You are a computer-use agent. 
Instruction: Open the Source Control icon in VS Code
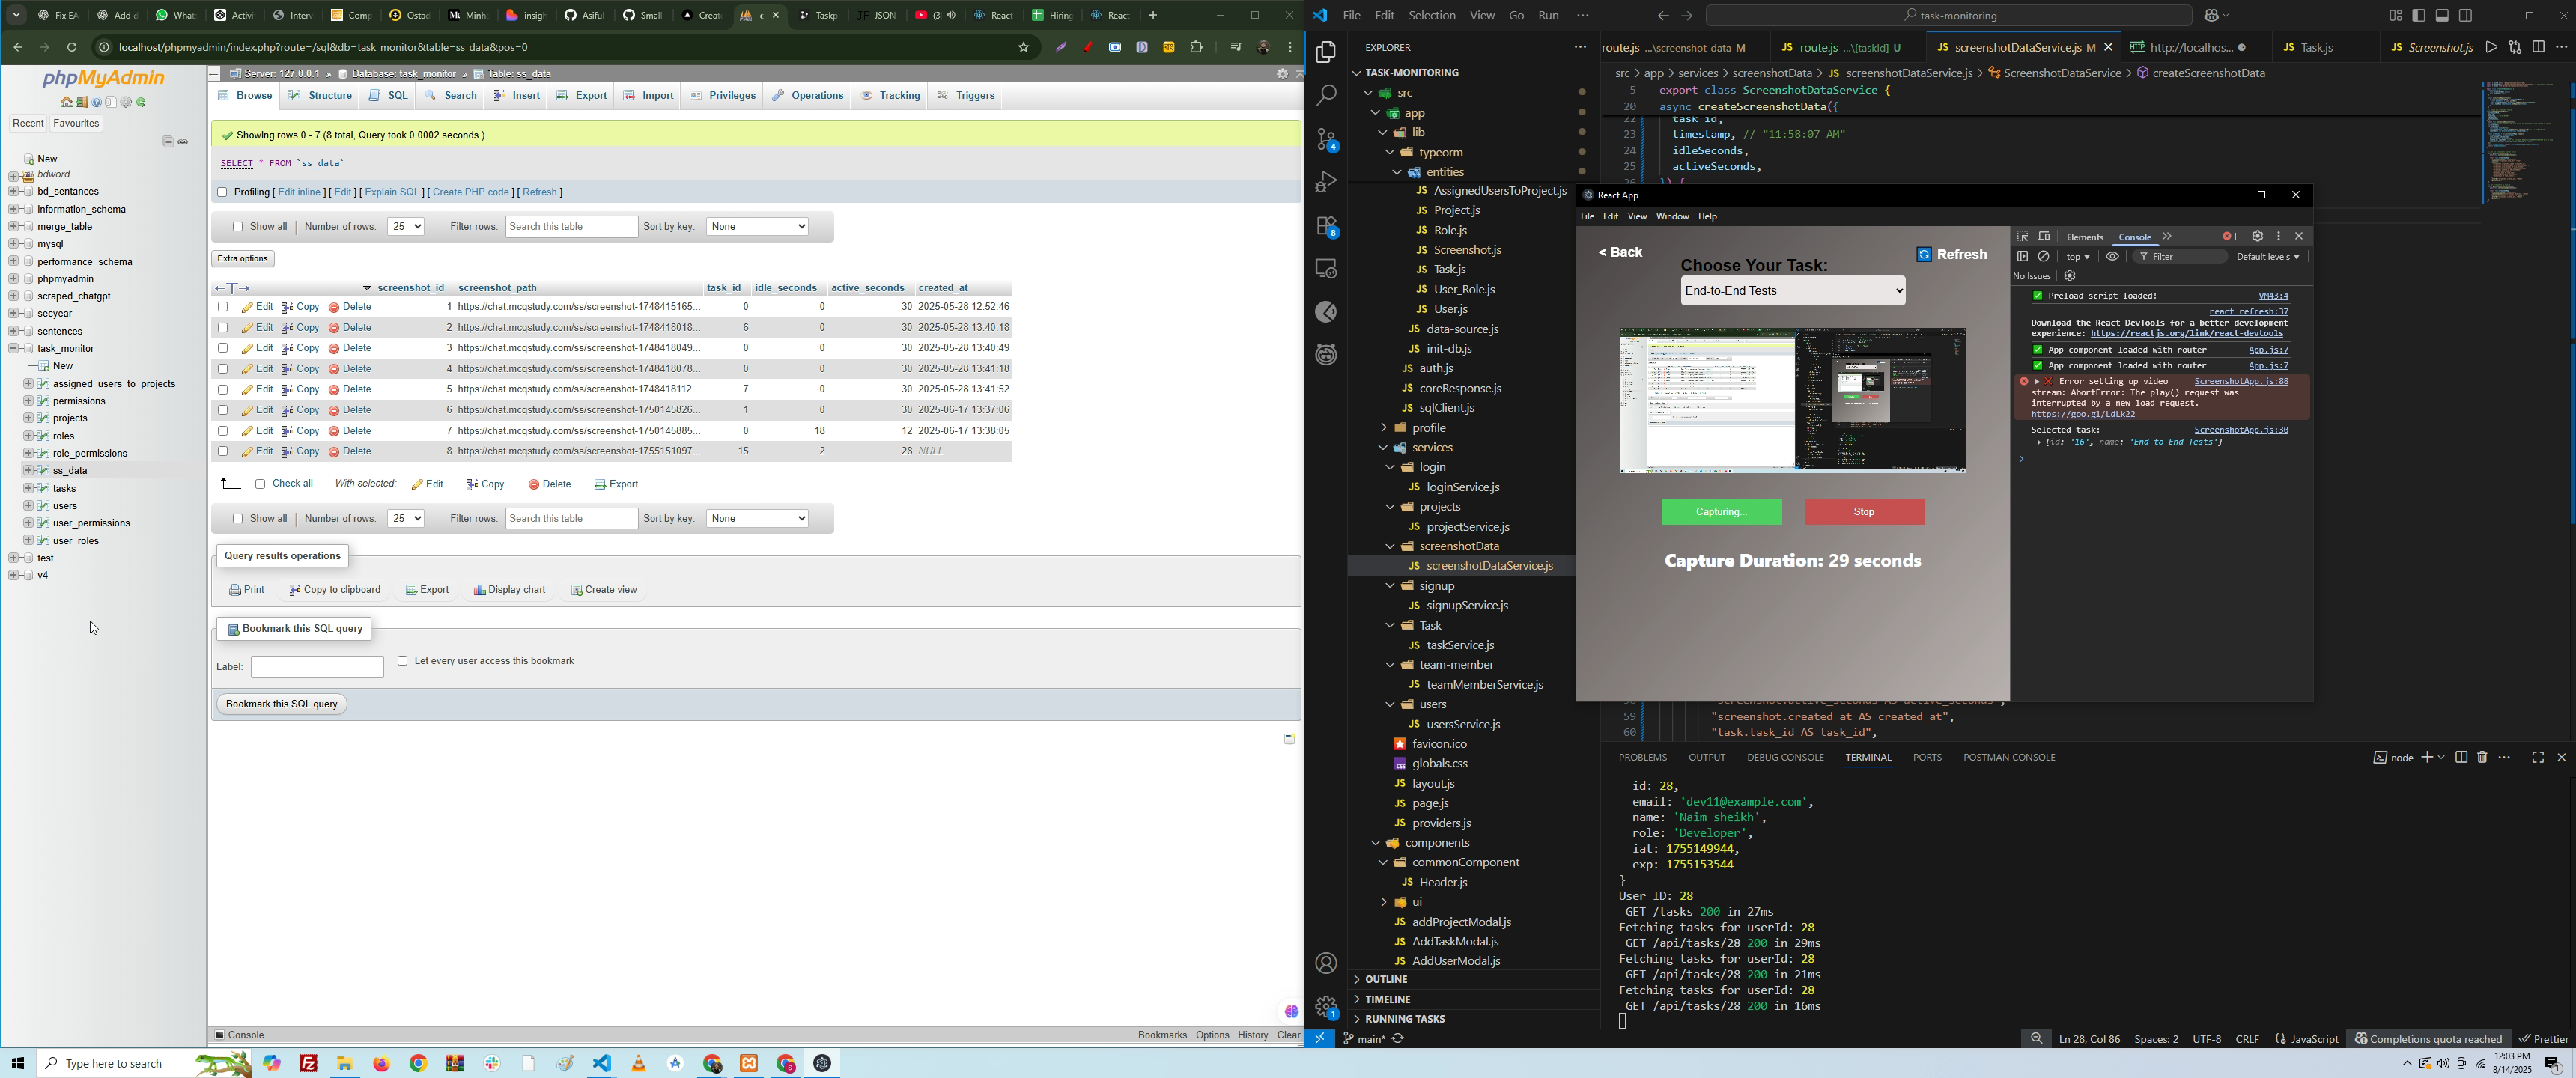(1326, 140)
